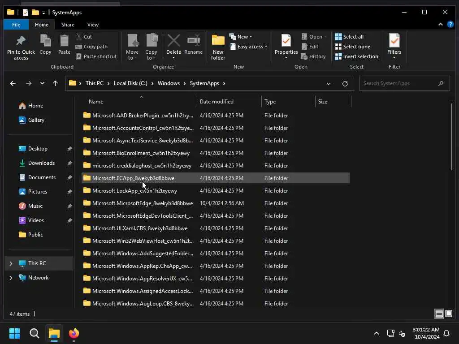
Task: Select Gallery in navigation pane
Action: click(36, 120)
